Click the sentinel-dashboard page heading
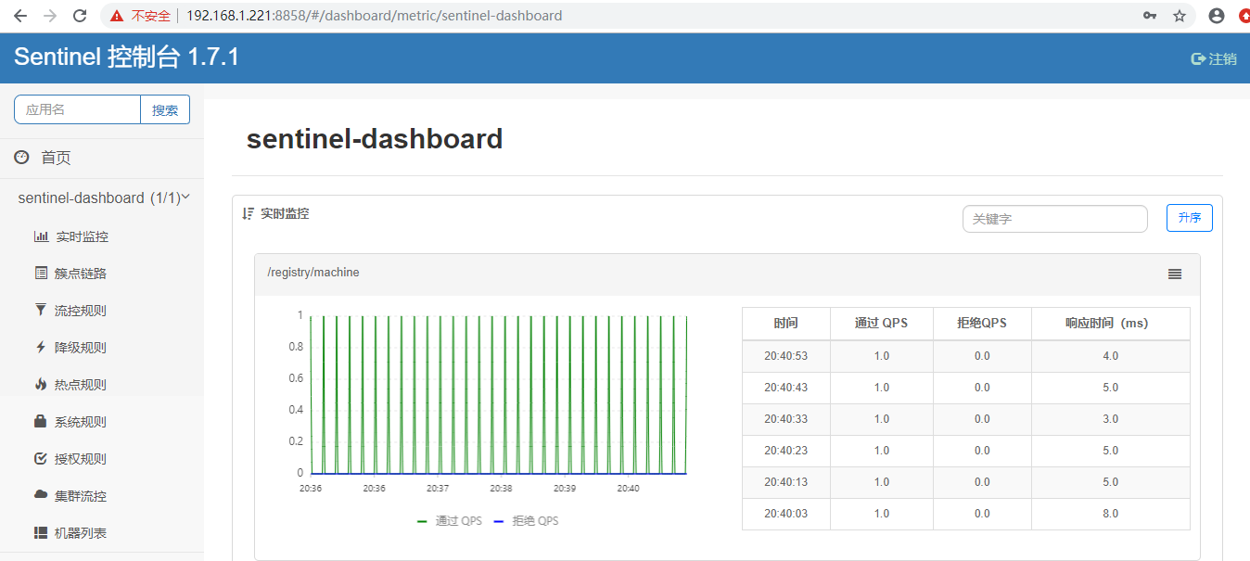The height and width of the screenshot is (561, 1250). click(375, 139)
